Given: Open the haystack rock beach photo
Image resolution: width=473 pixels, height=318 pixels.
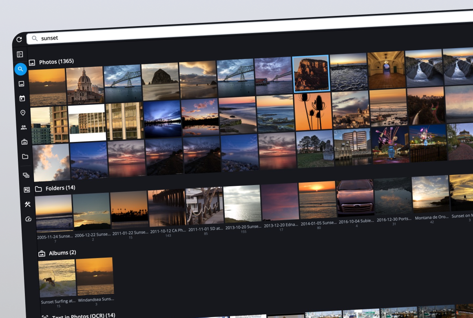Looking at the screenshot, I should click(x=160, y=82).
